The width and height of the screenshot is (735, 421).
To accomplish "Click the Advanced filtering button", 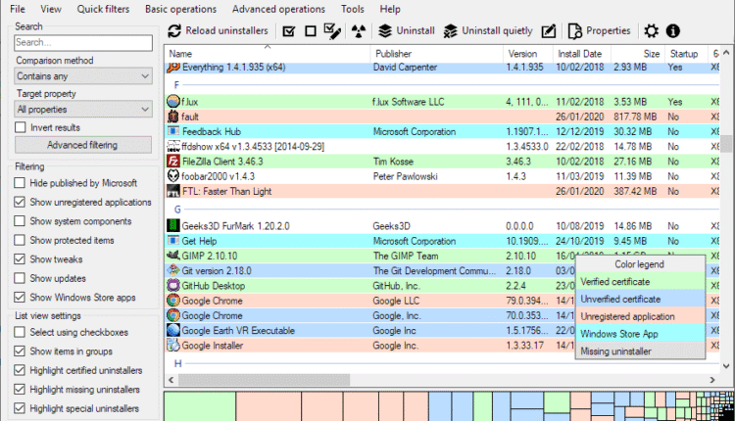I will pyautogui.click(x=83, y=145).
